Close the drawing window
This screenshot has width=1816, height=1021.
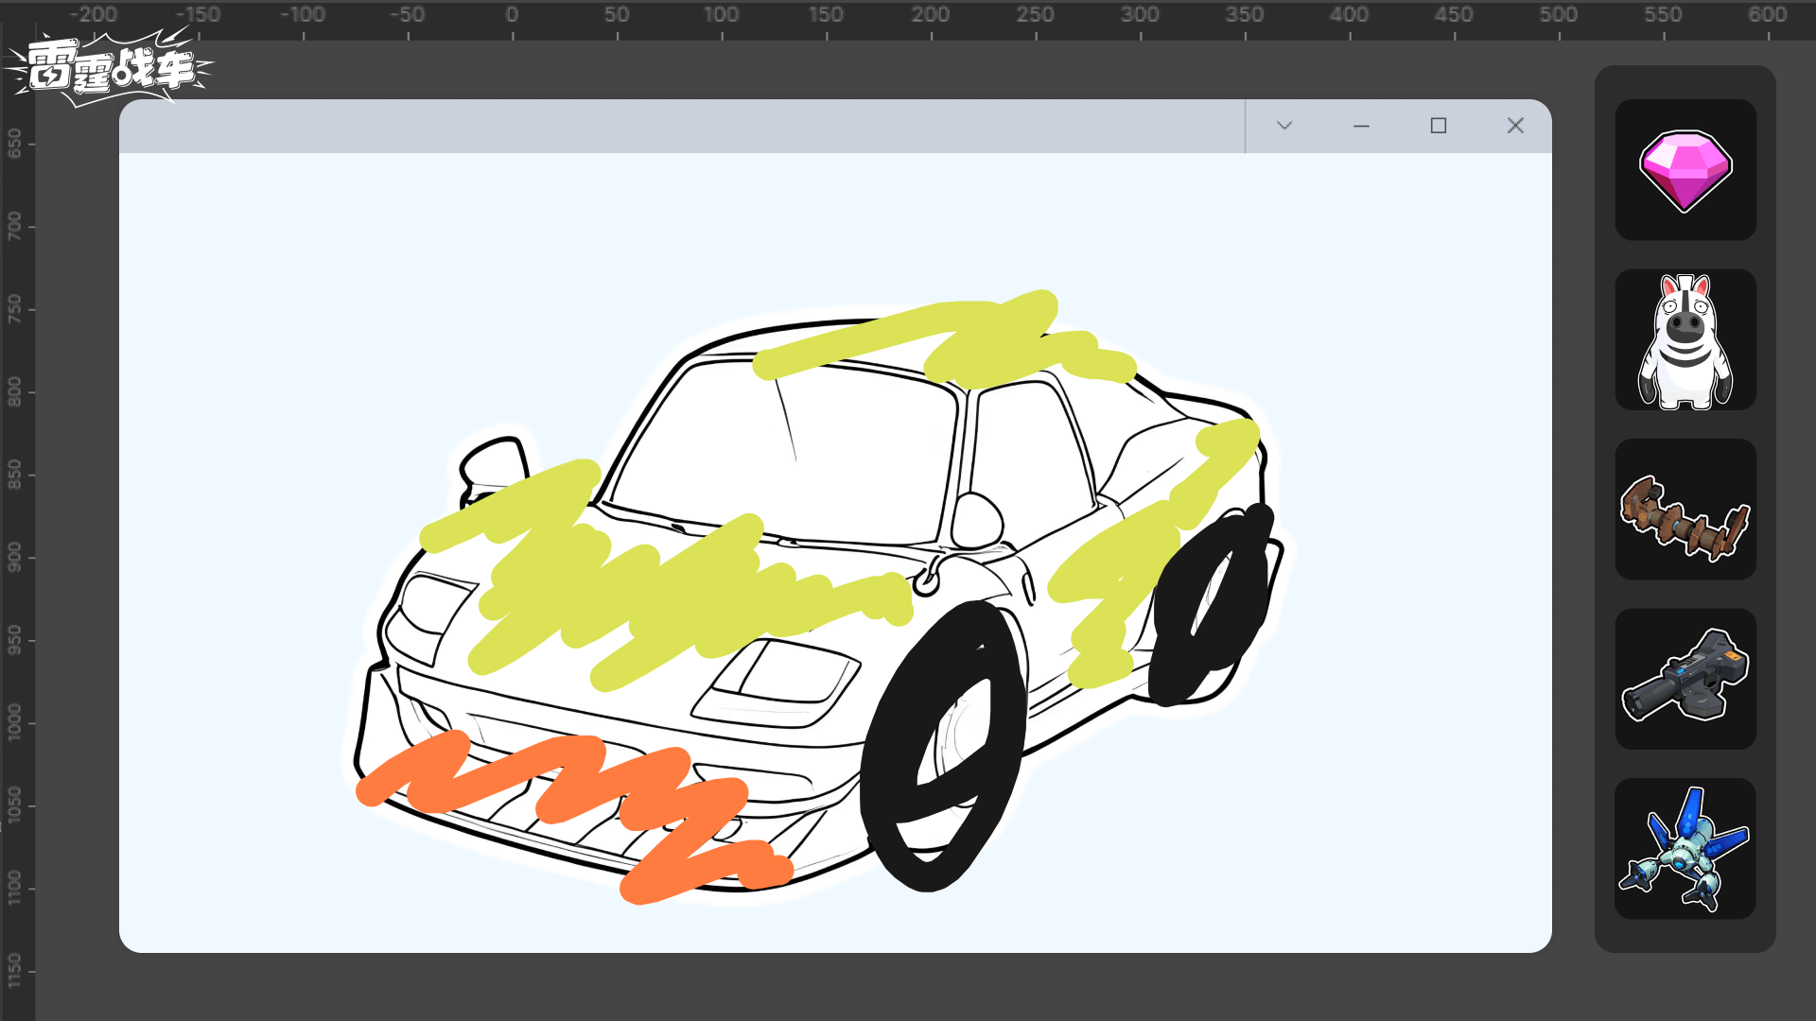pyautogui.click(x=1515, y=126)
